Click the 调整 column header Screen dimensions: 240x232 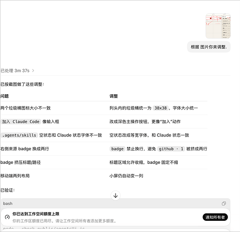click(x=114, y=96)
